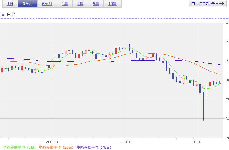Select the 3ヶ月 period tab
Image resolution: width=229 pixels, height=150 pixels.
point(28,4)
